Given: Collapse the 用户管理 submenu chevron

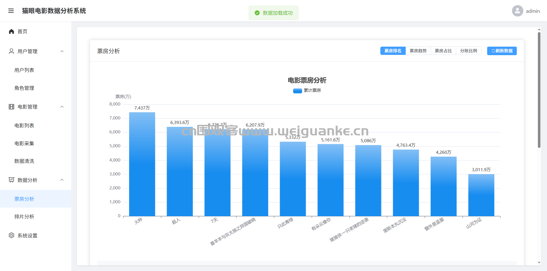Looking at the screenshot, I should coord(62,51).
